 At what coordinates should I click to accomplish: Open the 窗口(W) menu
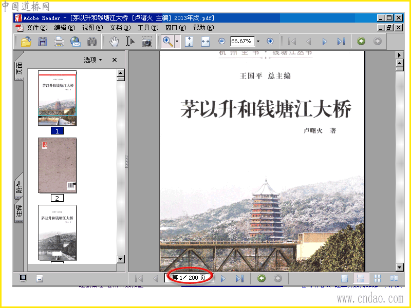[x=176, y=28]
